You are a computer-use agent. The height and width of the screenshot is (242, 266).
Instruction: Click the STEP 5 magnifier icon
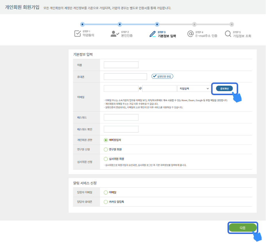pos(228,34)
